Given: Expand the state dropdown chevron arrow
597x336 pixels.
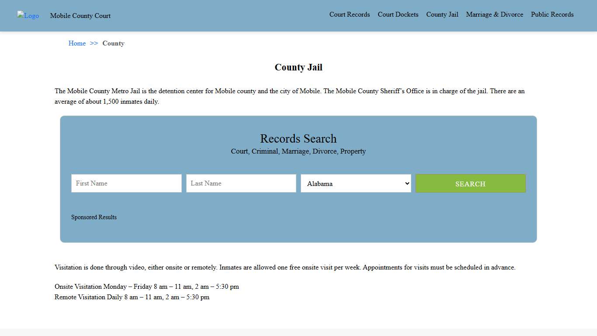Looking at the screenshot, I should coord(406,183).
